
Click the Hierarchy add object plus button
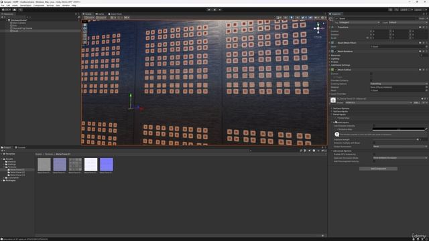(3, 17)
